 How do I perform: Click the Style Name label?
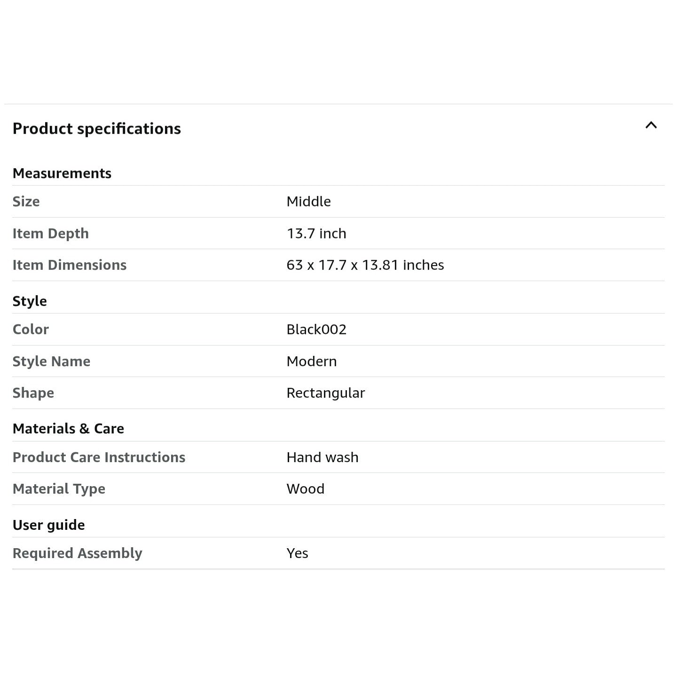coord(51,362)
